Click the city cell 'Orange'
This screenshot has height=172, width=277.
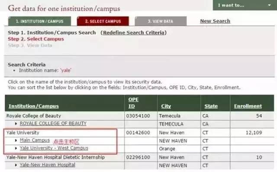167,149
